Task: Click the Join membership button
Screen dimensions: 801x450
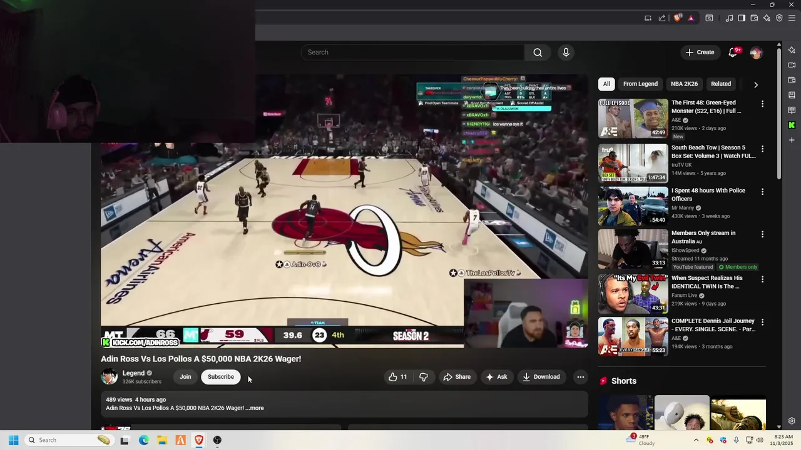Action: coord(185,377)
